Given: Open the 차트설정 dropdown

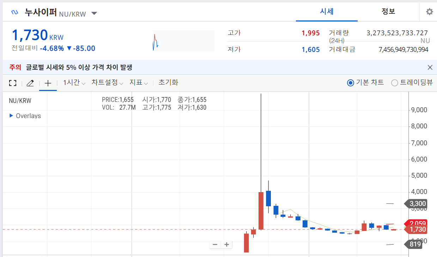Looking at the screenshot, I should tap(107, 83).
